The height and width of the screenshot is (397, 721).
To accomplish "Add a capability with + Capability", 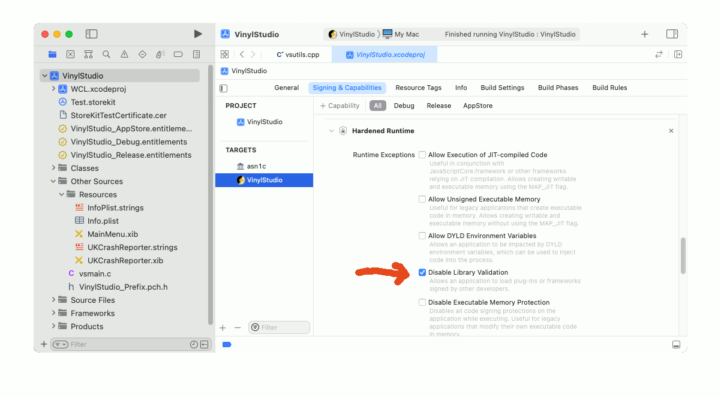I will point(340,106).
